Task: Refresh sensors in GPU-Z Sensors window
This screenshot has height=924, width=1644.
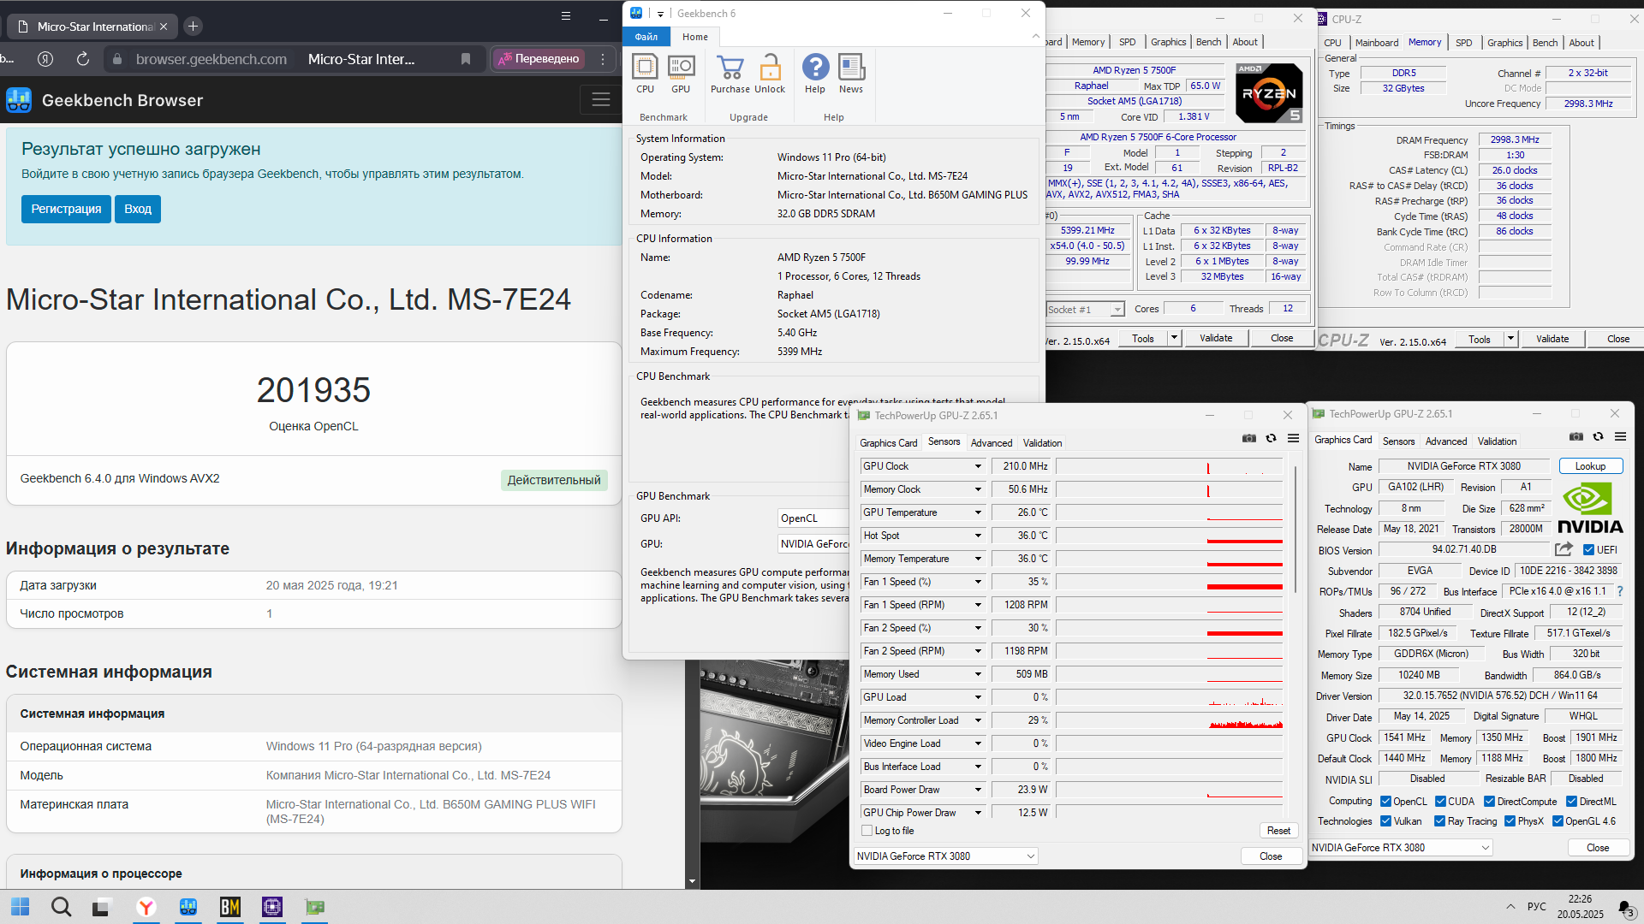Action: coord(1272,438)
